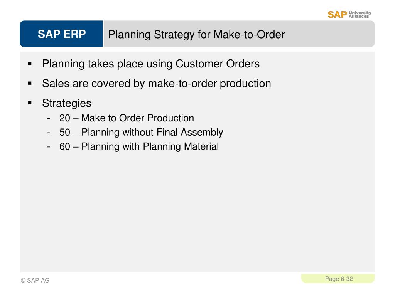Click the dash before 50 Planning without

(x=49, y=133)
